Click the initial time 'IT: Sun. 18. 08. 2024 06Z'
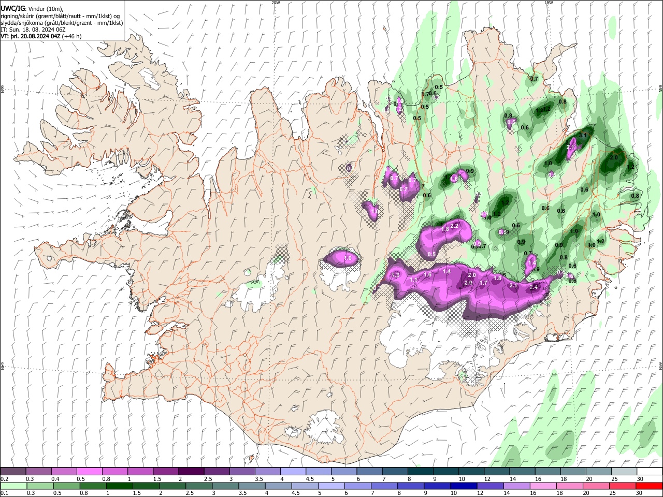The height and width of the screenshot is (497, 663). 33,30
